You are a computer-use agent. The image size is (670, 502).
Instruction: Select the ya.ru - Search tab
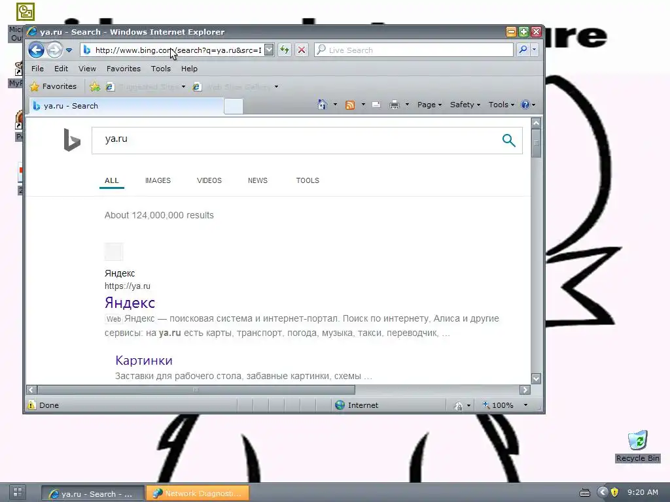coord(126,106)
